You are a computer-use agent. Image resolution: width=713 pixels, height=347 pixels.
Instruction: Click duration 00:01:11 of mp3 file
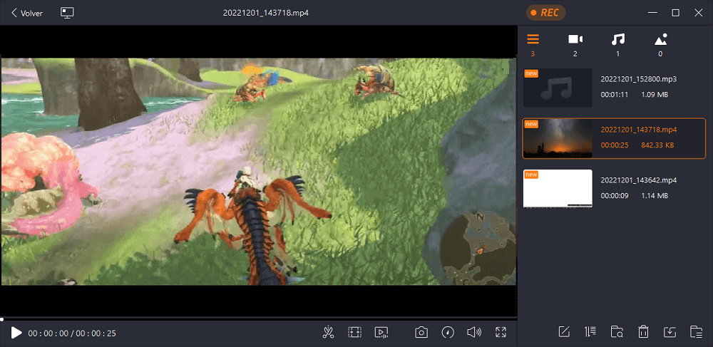point(615,95)
